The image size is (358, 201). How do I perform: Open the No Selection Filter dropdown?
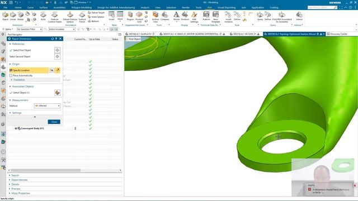[30, 29]
